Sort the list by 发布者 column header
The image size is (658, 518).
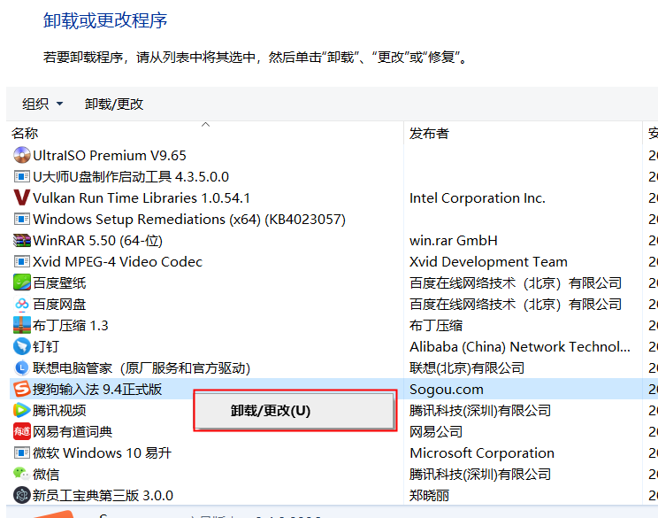pos(429,134)
